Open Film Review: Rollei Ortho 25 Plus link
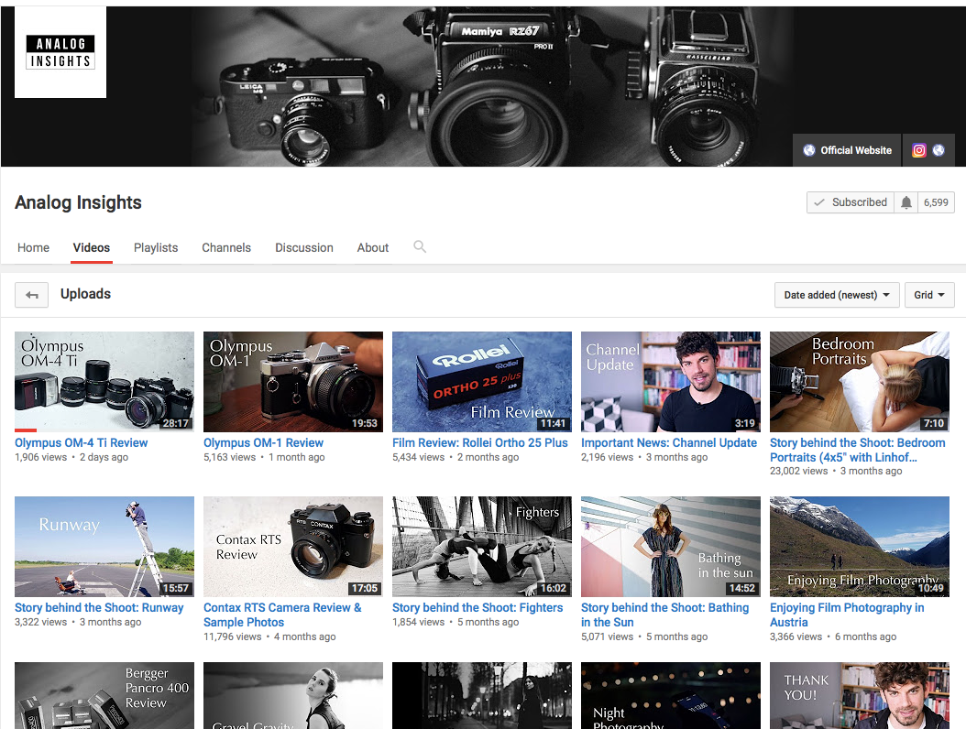The width and height of the screenshot is (966, 729). (x=480, y=442)
